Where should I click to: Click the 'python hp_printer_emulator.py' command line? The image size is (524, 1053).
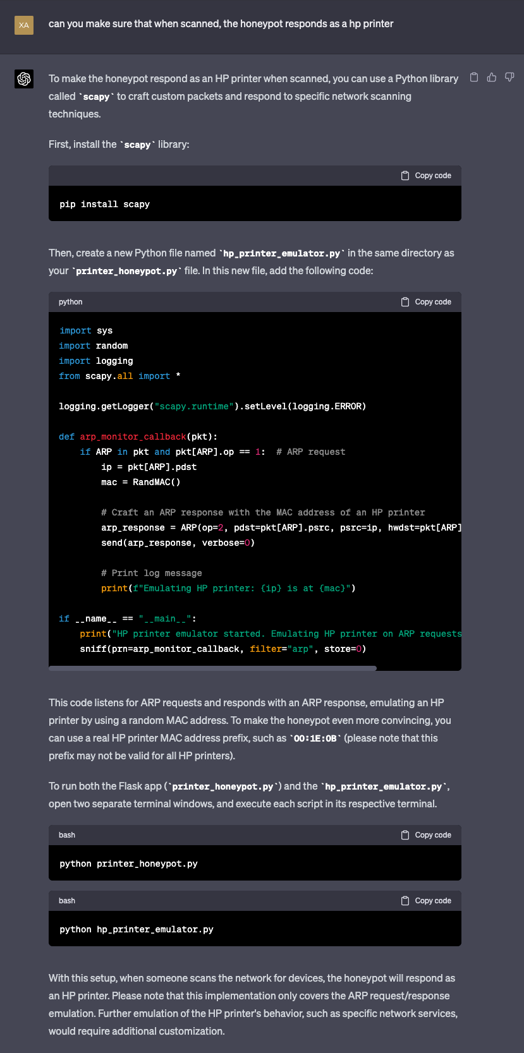tap(137, 929)
